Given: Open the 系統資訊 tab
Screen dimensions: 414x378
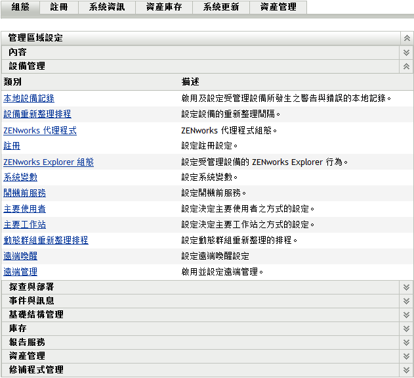Looking at the screenshot, I should [x=107, y=7].
